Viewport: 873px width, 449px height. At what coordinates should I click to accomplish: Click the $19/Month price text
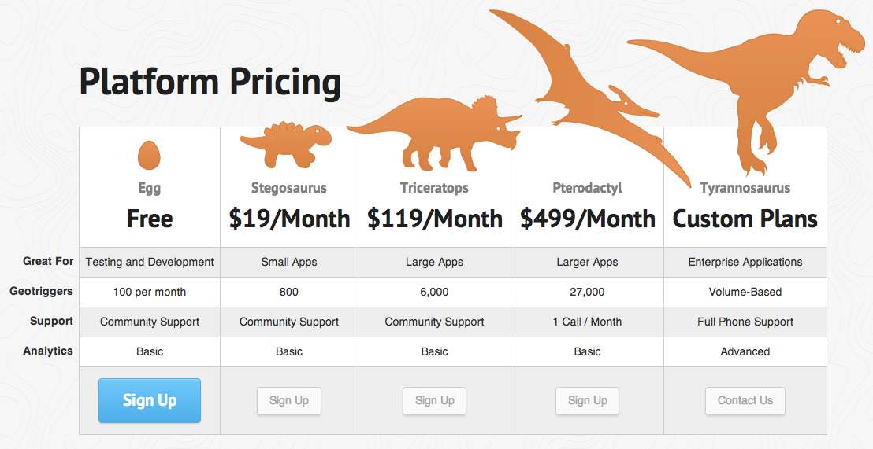(289, 219)
